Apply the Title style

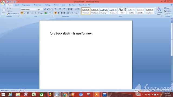pos(122,11)
